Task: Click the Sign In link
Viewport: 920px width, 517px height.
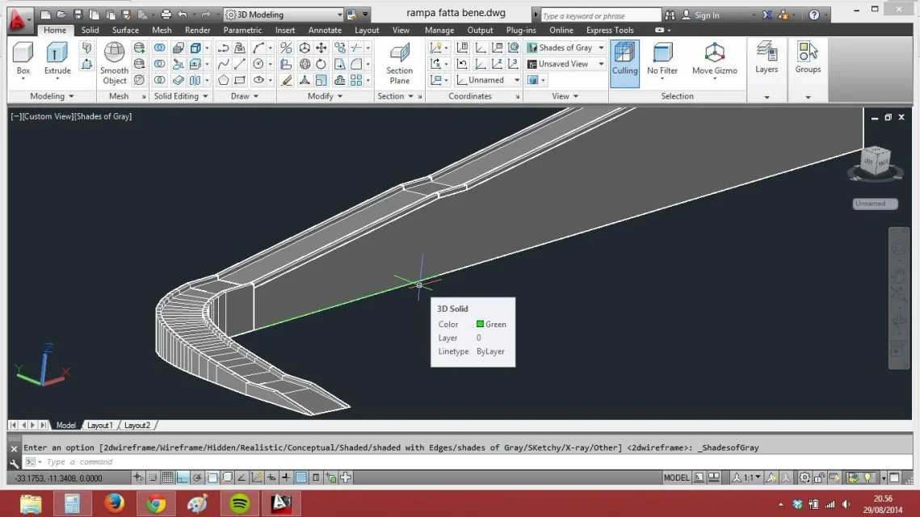Action: coord(707,15)
